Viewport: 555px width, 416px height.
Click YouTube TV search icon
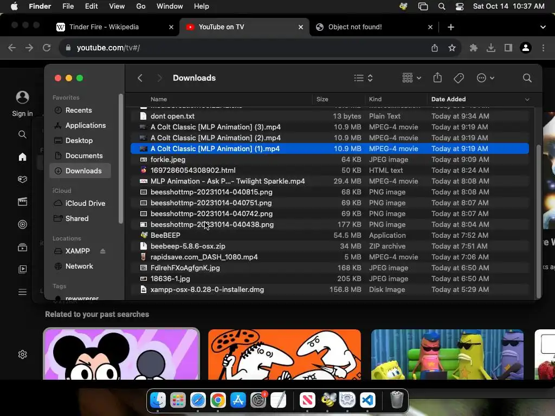click(22, 134)
